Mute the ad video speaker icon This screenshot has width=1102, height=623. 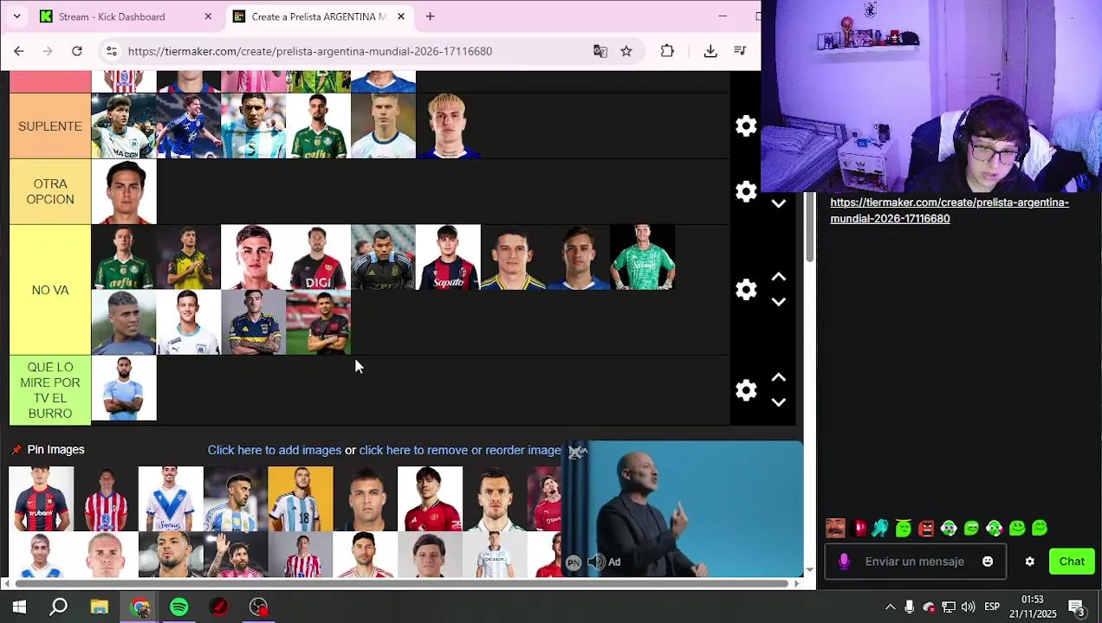(x=596, y=562)
